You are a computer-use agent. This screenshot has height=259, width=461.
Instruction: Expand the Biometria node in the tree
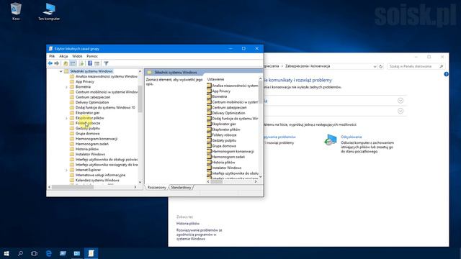pyautogui.click(x=66, y=87)
